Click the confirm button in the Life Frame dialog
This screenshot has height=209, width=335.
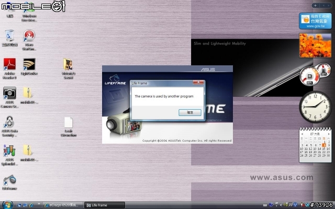pos(189,112)
